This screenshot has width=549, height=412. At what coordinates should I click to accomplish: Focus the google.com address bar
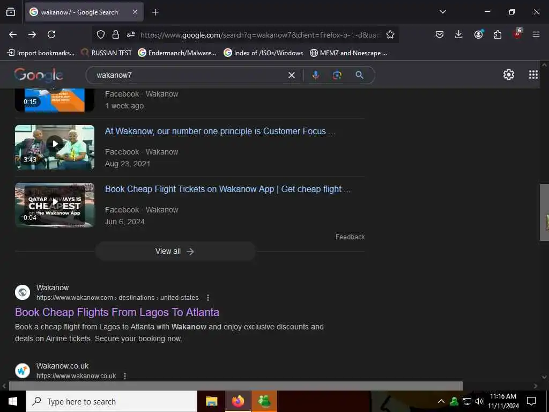[x=259, y=35]
